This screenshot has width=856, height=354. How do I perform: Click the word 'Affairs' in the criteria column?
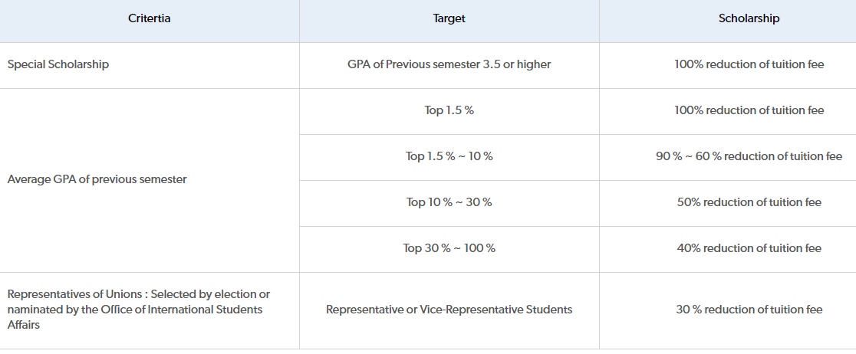[x=25, y=325]
